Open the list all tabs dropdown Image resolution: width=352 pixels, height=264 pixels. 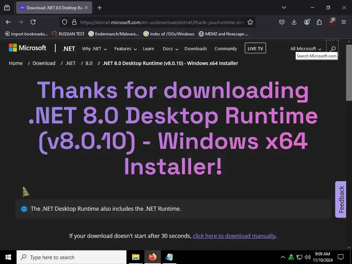(x=284, y=8)
